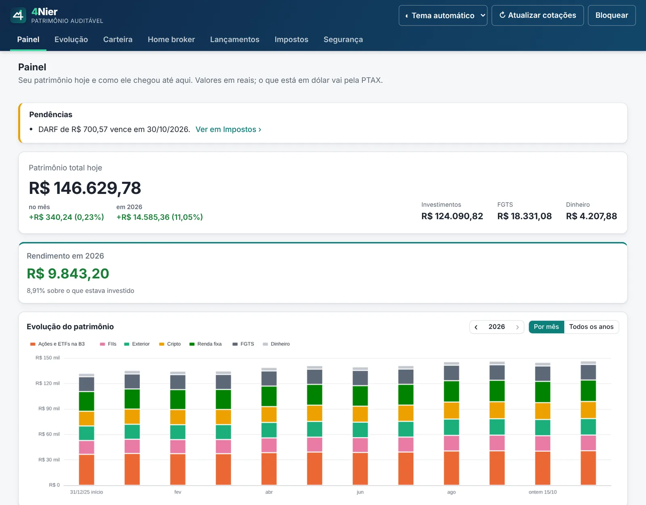Open the Home broker tab

171,40
